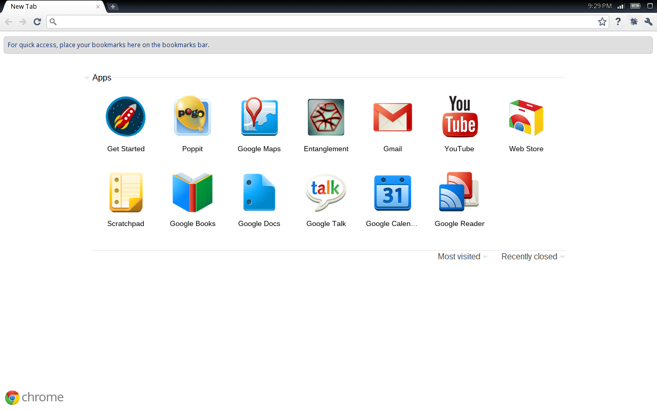
Task: Launch the Entanglement game icon
Action: point(326,117)
